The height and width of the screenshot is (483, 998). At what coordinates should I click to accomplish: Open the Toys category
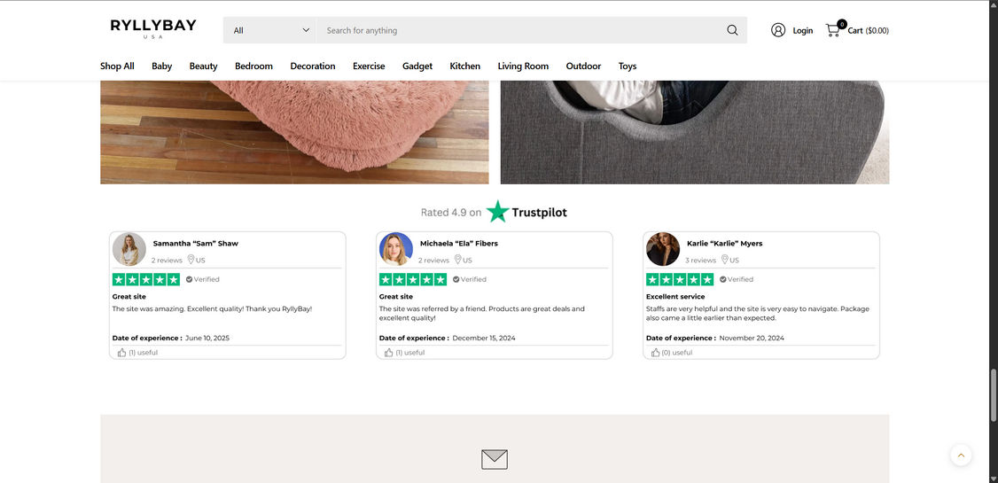click(x=627, y=66)
